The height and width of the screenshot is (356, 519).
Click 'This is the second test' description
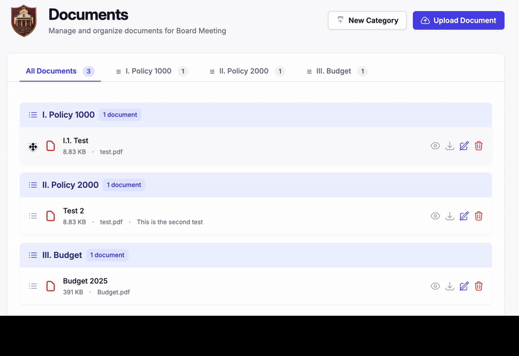pyautogui.click(x=170, y=222)
